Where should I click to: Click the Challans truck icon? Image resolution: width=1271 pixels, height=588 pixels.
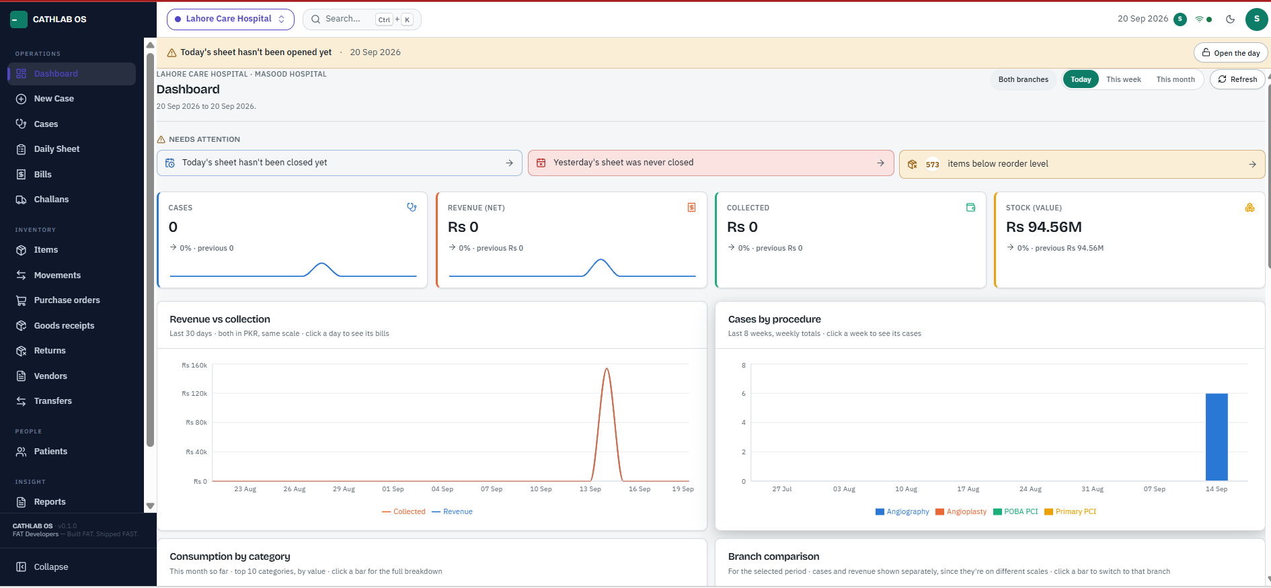[x=21, y=200]
